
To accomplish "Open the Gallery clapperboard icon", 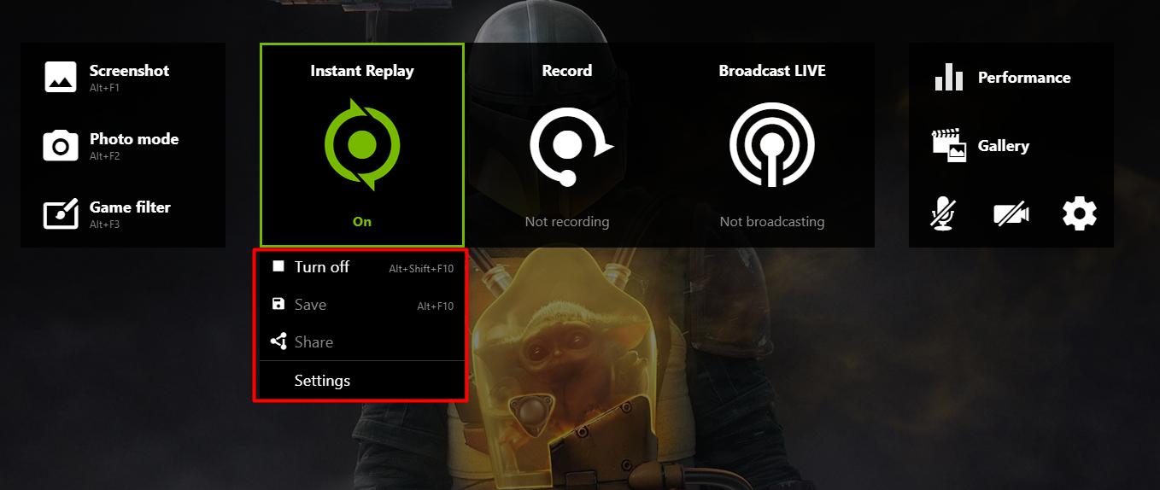I will (949, 145).
